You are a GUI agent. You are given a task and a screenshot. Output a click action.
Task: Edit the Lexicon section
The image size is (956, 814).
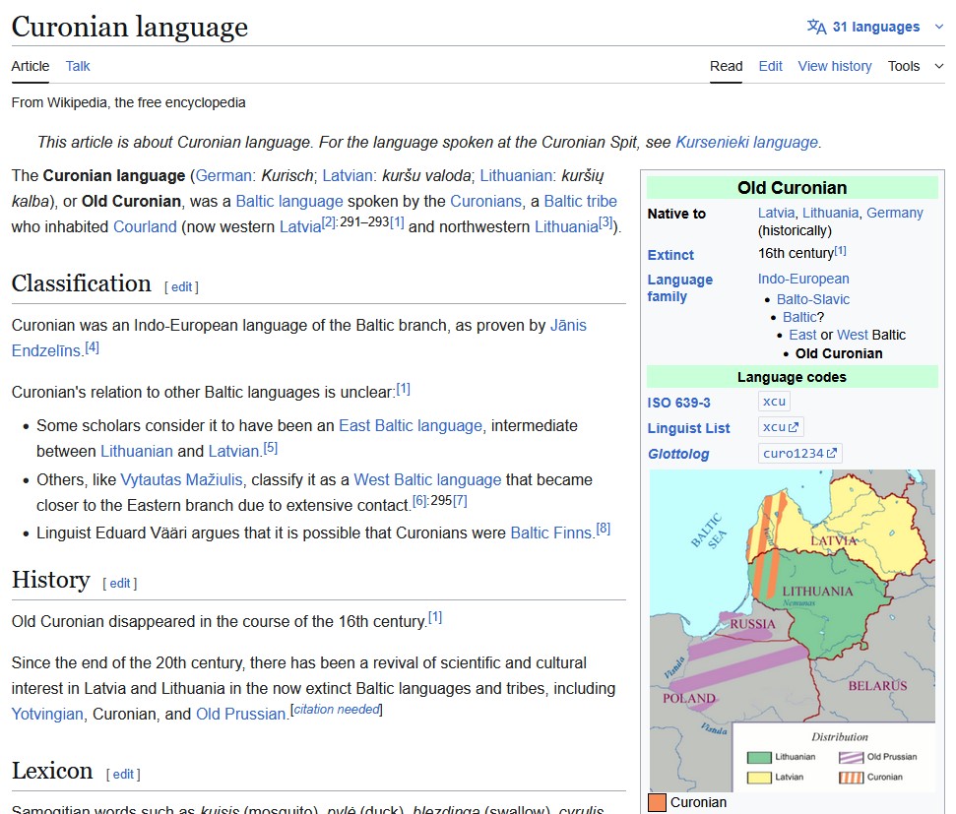(x=123, y=775)
